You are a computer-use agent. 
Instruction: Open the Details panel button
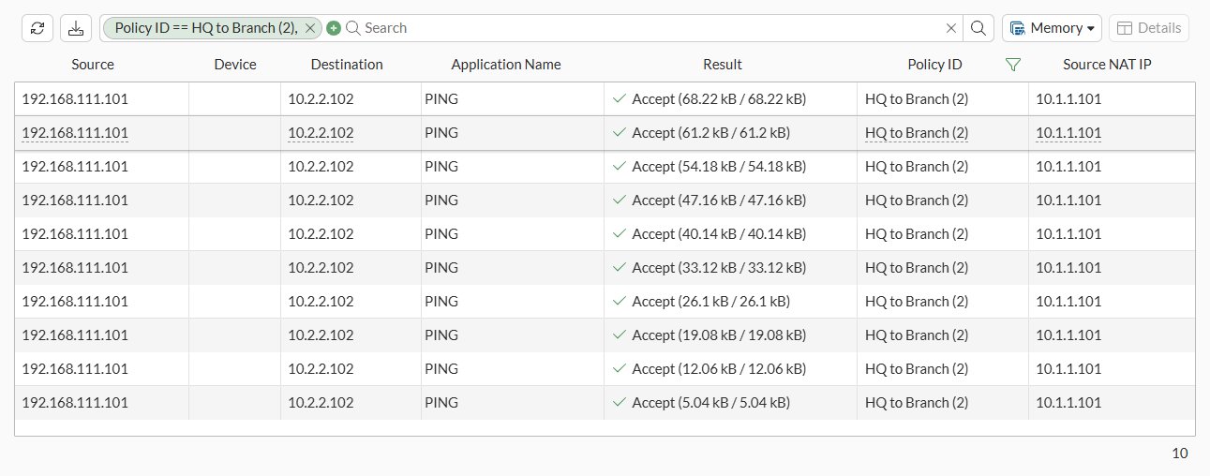click(x=1148, y=28)
